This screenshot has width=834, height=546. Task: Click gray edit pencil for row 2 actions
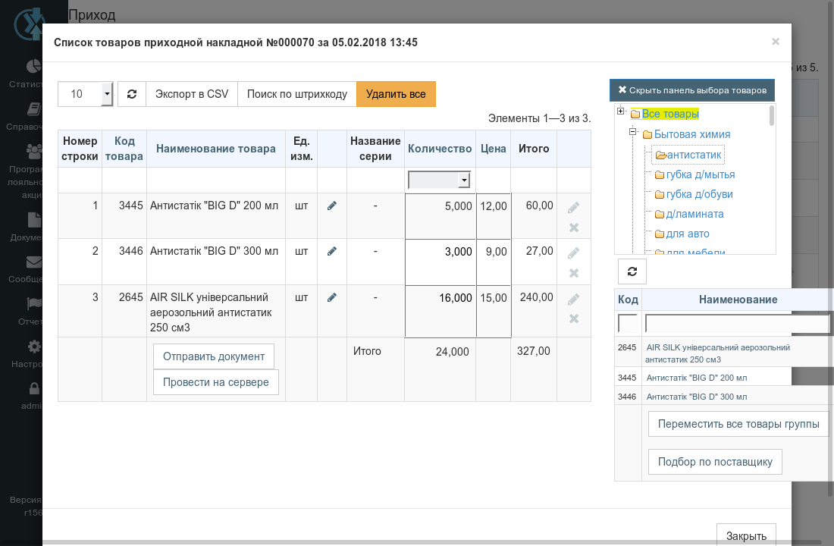[x=573, y=253]
